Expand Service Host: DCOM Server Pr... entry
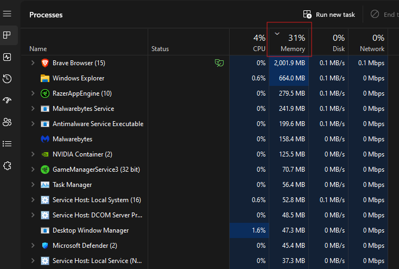This screenshot has height=269, width=399. (x=33, y=215)
